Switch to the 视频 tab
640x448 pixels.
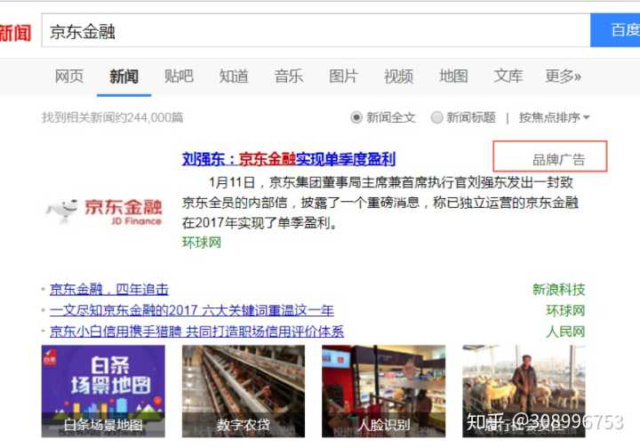pos(398,76)
